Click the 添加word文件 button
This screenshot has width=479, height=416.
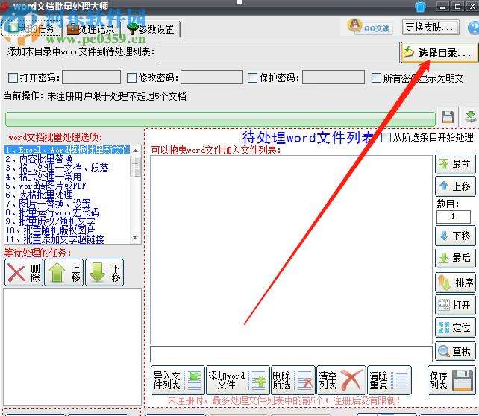point(238,380)
